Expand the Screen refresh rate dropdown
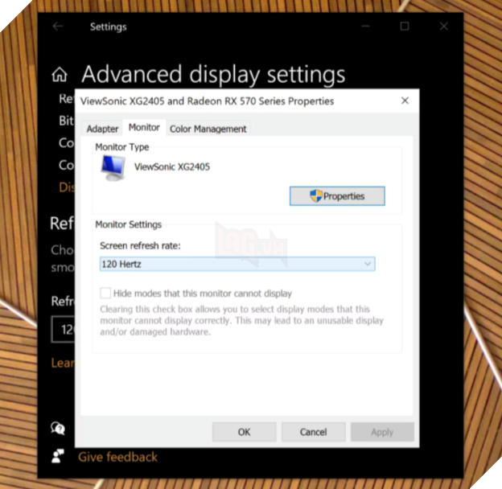502x489 pixels. tap(237, 264)
